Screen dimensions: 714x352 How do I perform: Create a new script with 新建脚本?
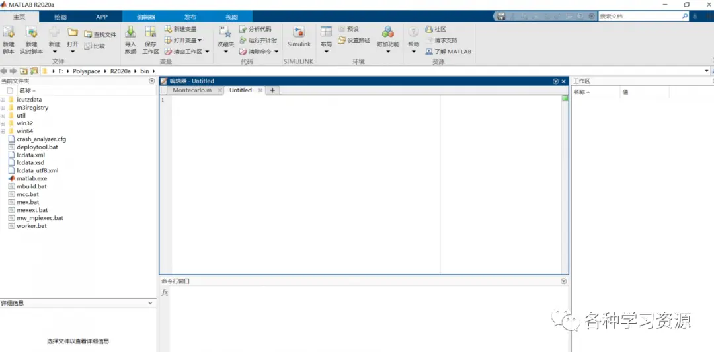tap(8, 40)
